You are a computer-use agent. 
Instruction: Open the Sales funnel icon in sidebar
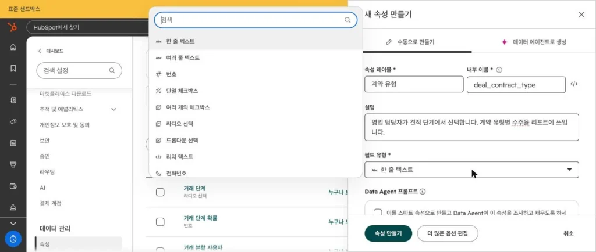tap(13, 164)
